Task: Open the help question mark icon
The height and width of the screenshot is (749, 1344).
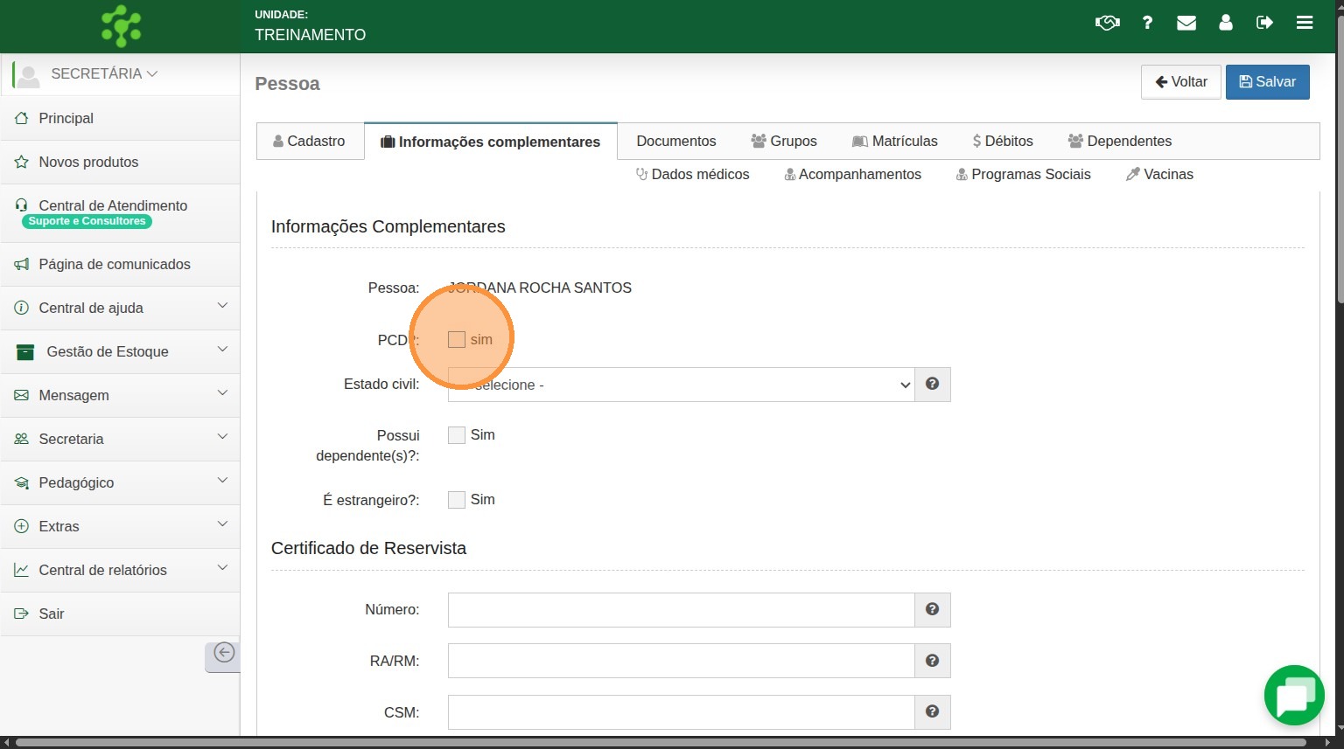Action: [1147, 23]
